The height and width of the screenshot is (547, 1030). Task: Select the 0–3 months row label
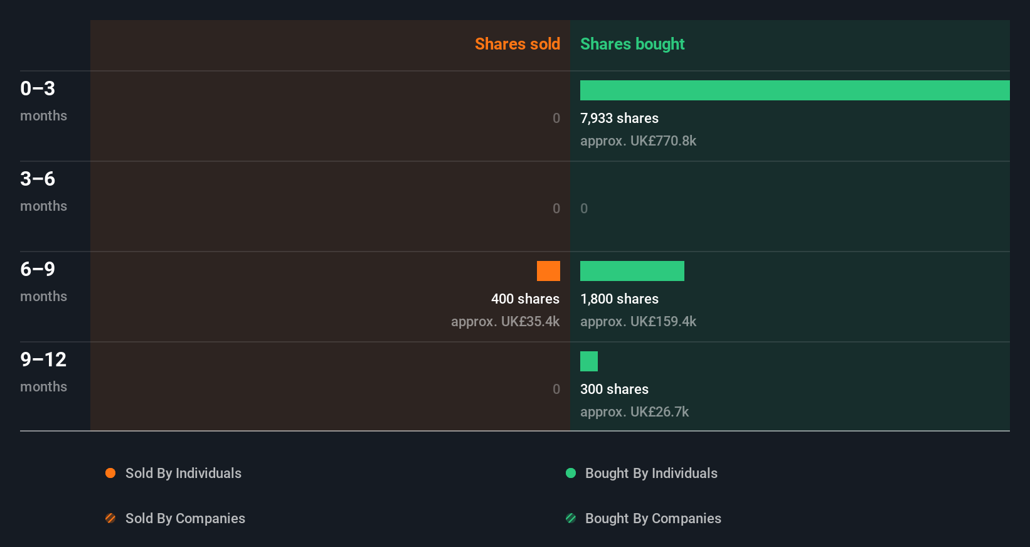(43, 100)
